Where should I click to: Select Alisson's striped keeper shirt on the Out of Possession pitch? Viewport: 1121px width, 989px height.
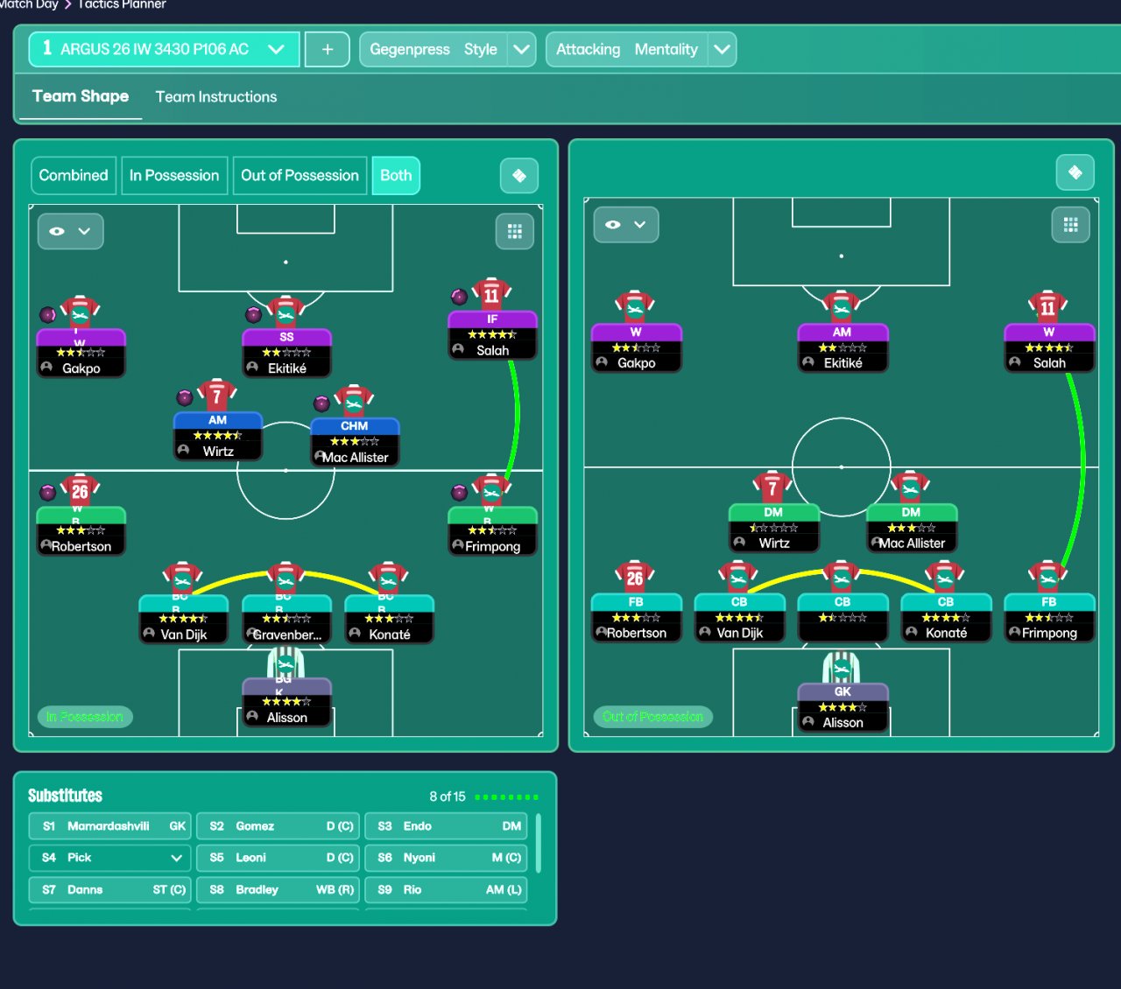[x=842, y=667]
